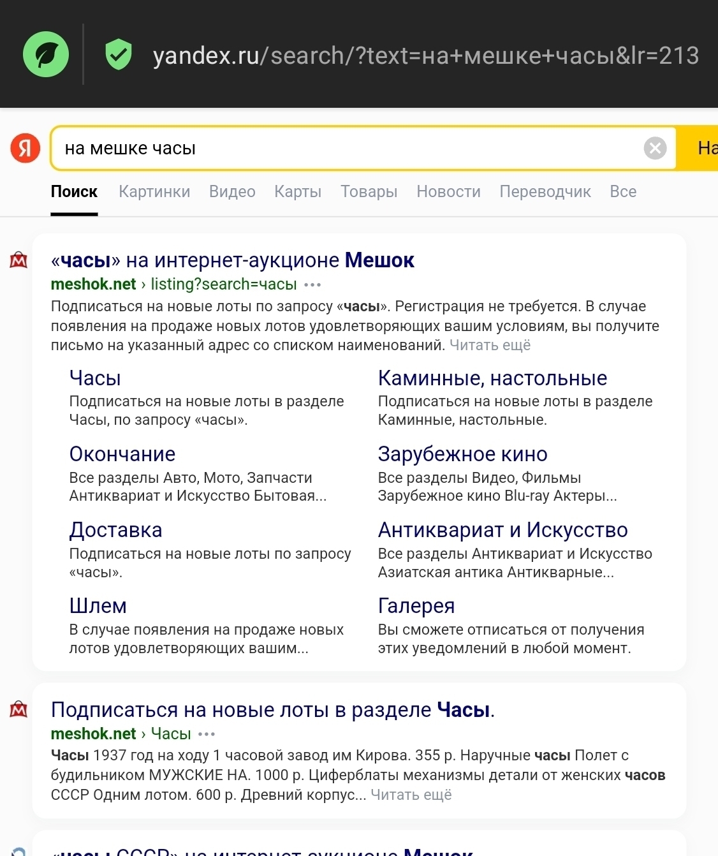
Task: Open the three-dot menu after 'meshok.net › Часы'
Action: (x=207, y=734)
